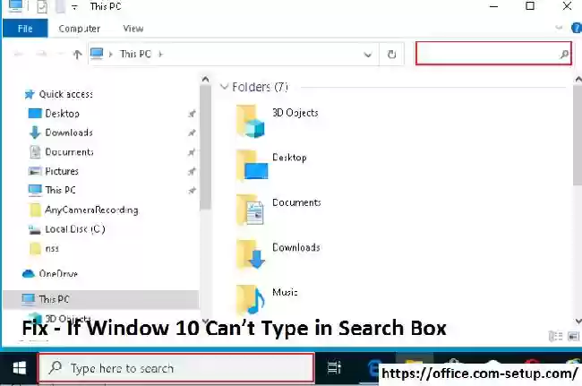Open the File tab

point(25,29)
